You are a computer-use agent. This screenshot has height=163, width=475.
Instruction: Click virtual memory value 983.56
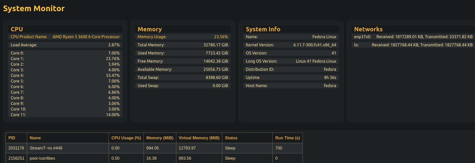[x=199, y=158]
